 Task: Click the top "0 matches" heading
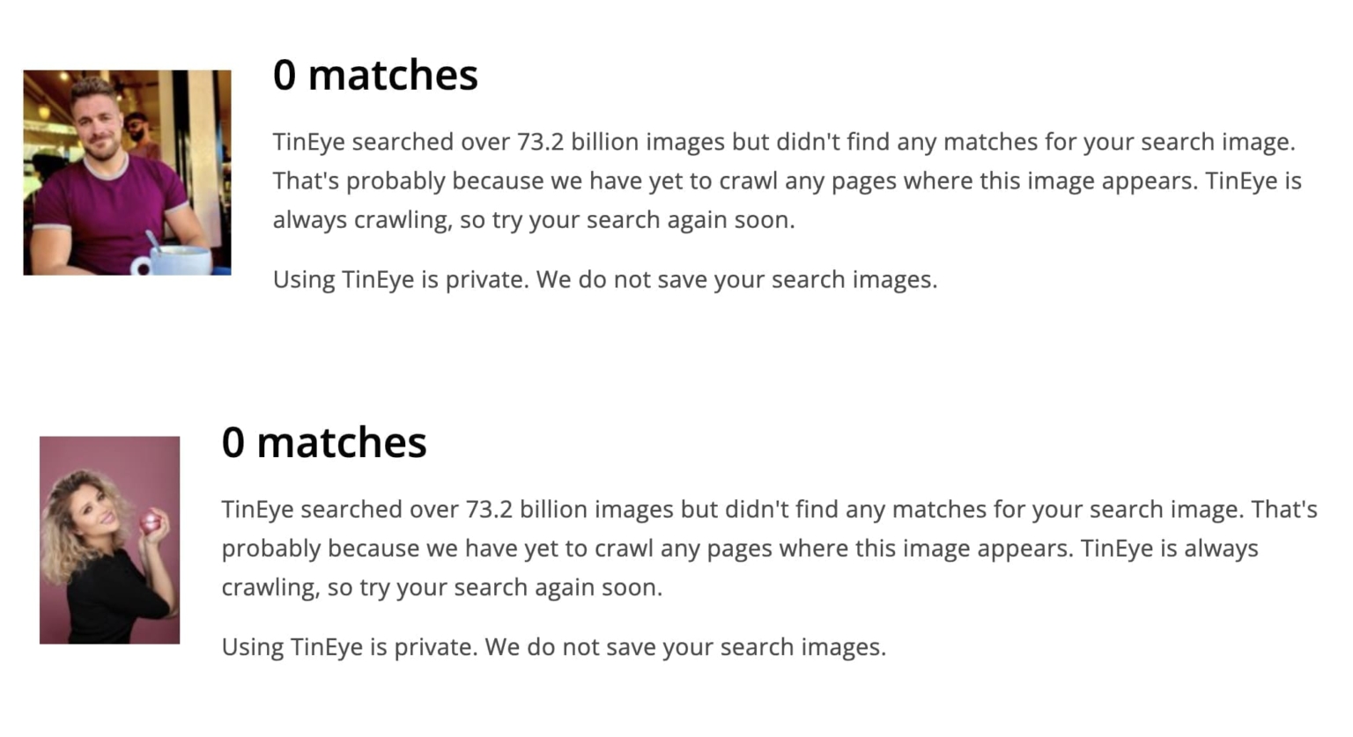[x=375, y=75]
